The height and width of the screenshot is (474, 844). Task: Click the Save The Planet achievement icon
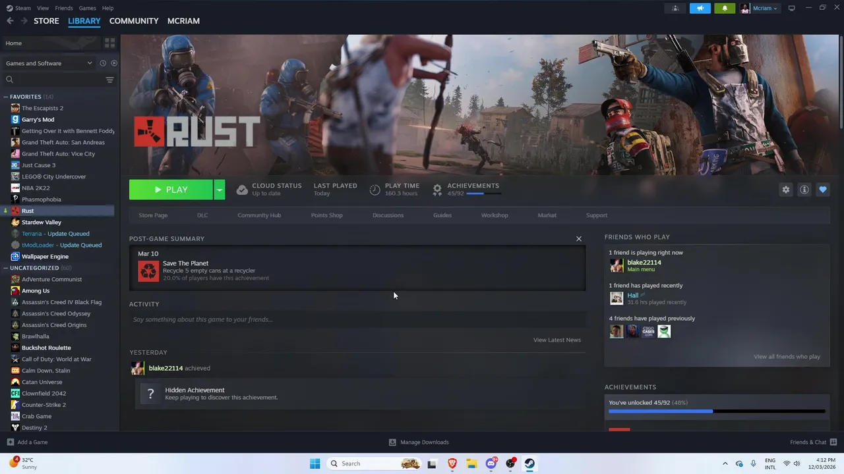pos(148,271)
